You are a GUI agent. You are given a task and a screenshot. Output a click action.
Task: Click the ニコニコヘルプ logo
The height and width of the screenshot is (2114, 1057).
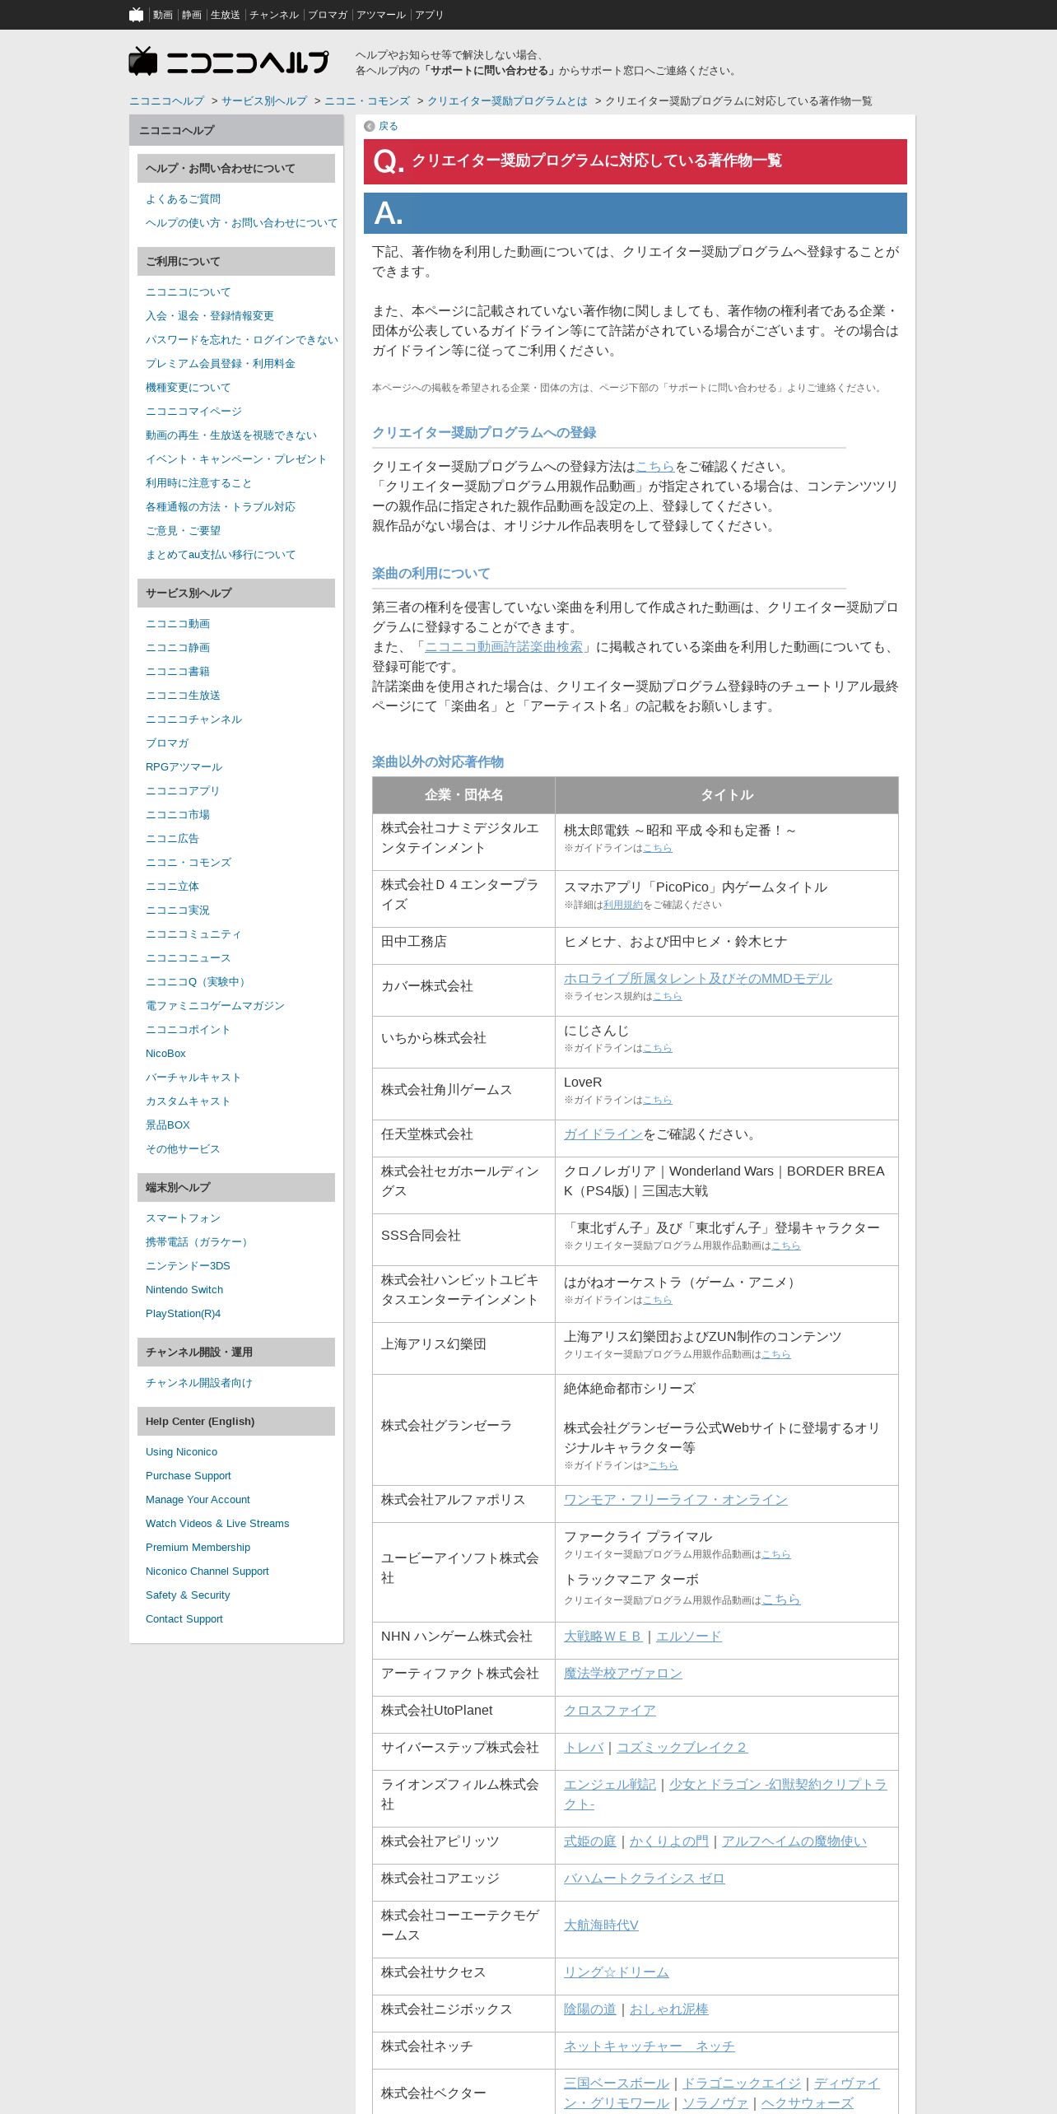229,62
